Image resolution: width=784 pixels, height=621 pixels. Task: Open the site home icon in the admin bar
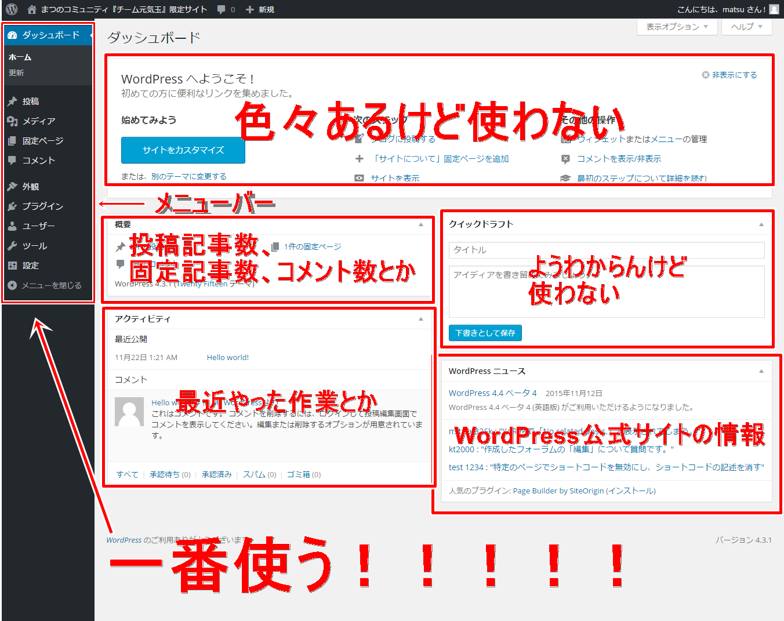pyautogui.click(x=32, y=9)
